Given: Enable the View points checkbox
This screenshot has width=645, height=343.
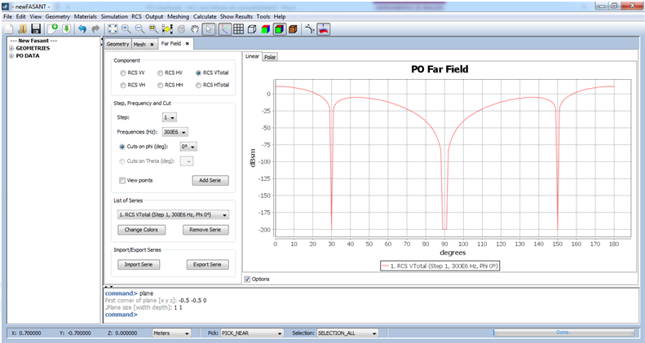Looking at the screenshot, I should [x=123, y=180].
